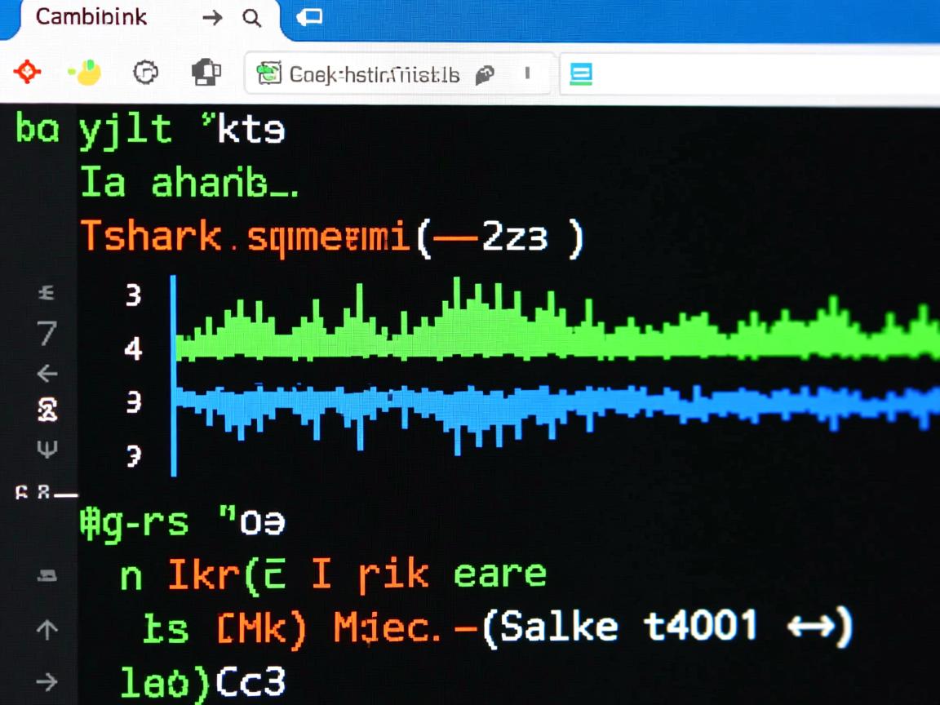
Task: Select the teal lines panel icon on the right
Action: (580, 74)
